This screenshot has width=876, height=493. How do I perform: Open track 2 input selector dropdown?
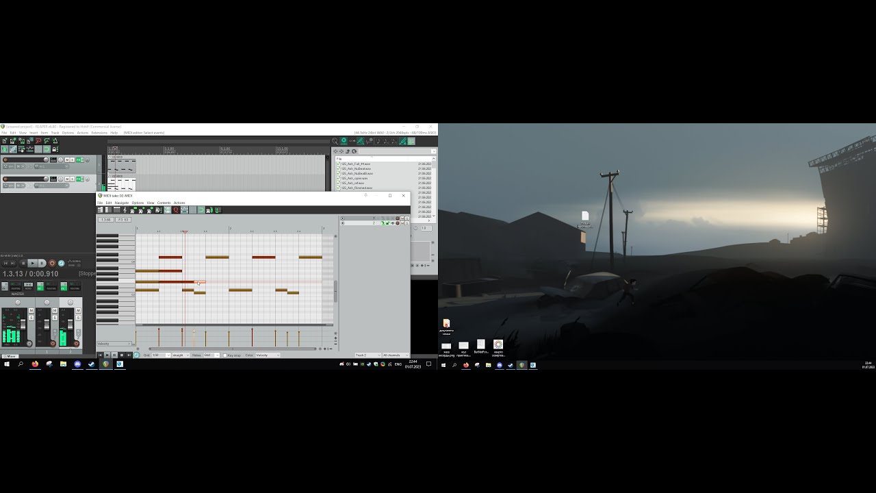[x=52, y=186]
